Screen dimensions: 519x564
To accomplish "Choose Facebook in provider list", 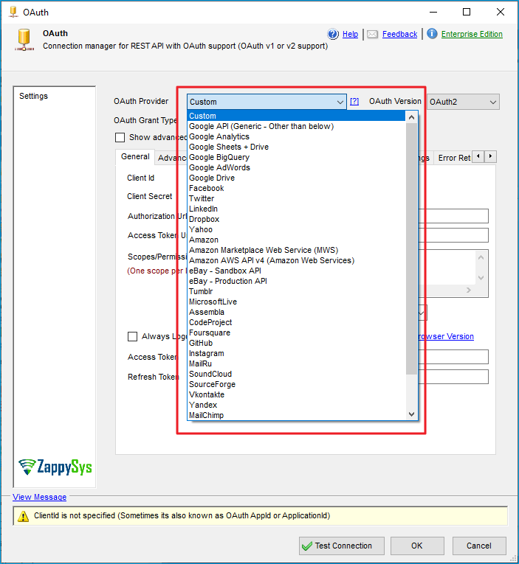I will coord(297,188).
